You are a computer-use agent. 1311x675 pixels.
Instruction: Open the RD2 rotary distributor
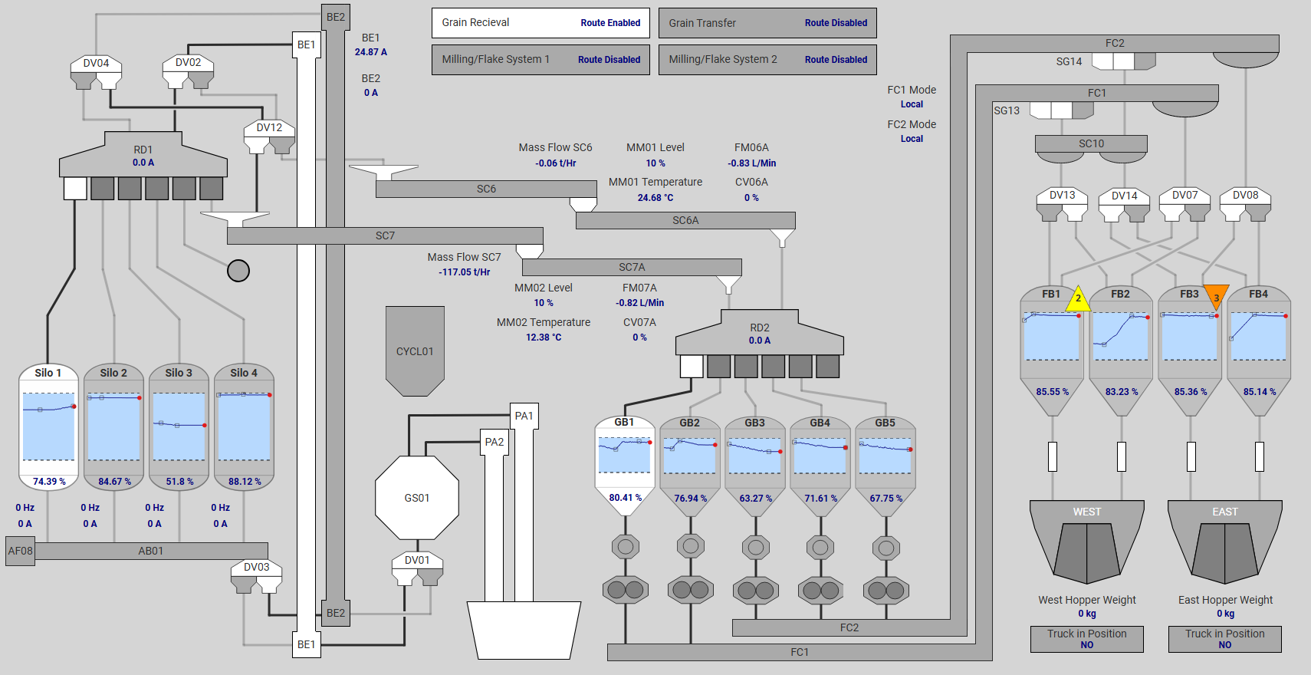(x=760, y=333)
